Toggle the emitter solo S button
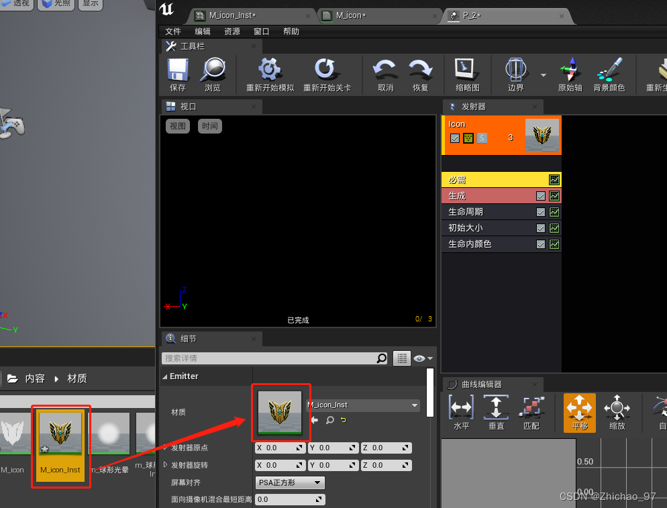 point(482,138)
